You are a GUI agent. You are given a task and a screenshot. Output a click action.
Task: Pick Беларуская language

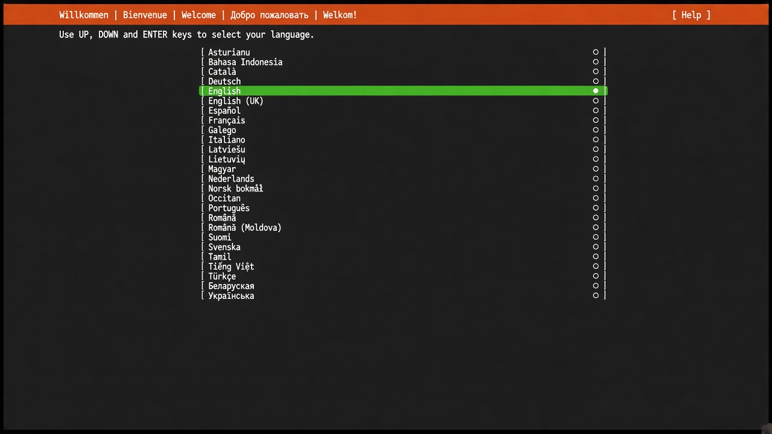403,286
